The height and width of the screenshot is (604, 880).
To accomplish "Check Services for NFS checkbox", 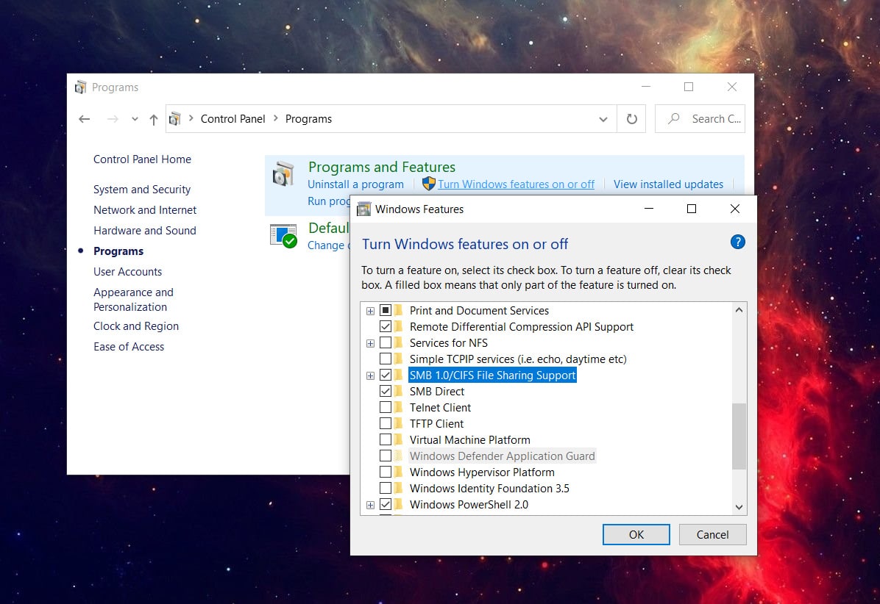I will [x=386, y=343].
